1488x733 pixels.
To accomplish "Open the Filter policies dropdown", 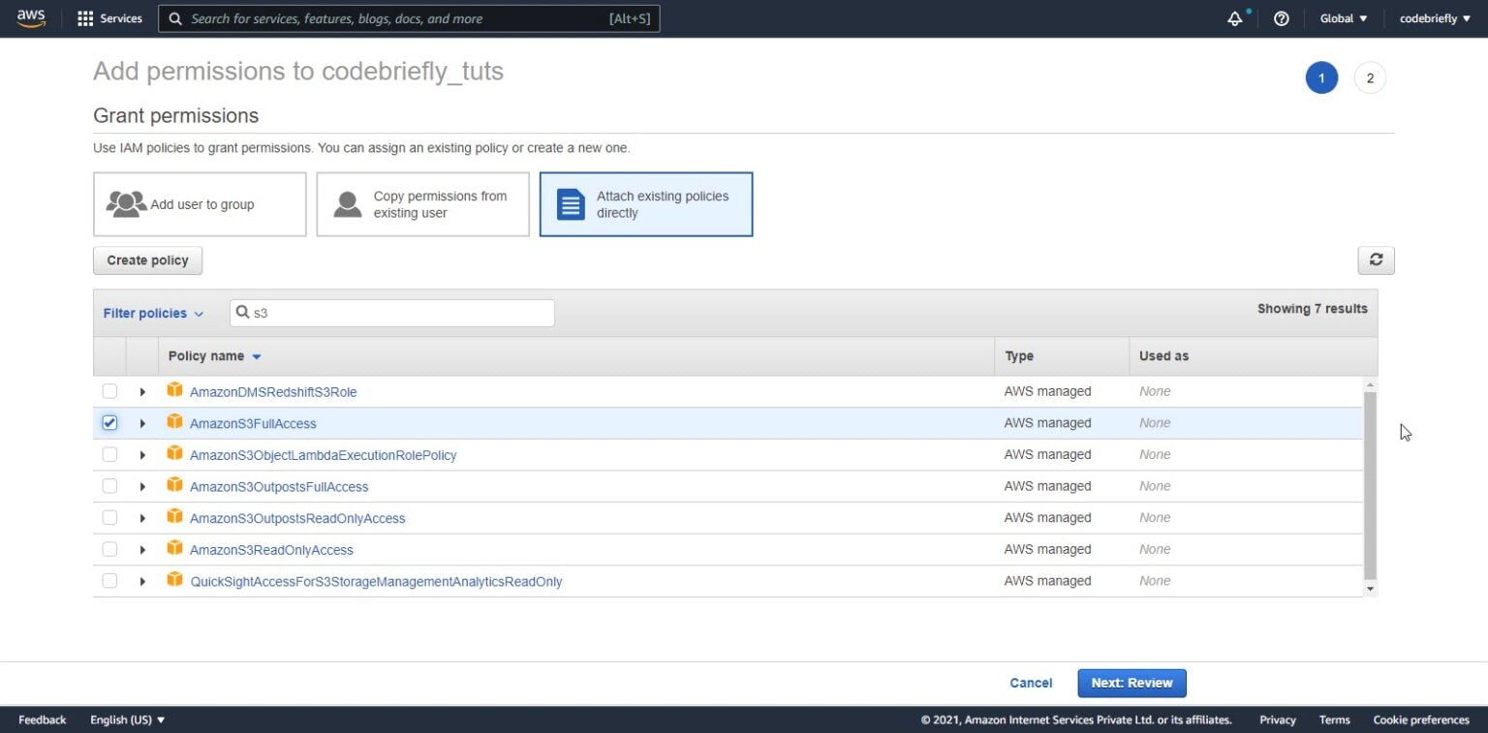I will click(x=153, y=313).
